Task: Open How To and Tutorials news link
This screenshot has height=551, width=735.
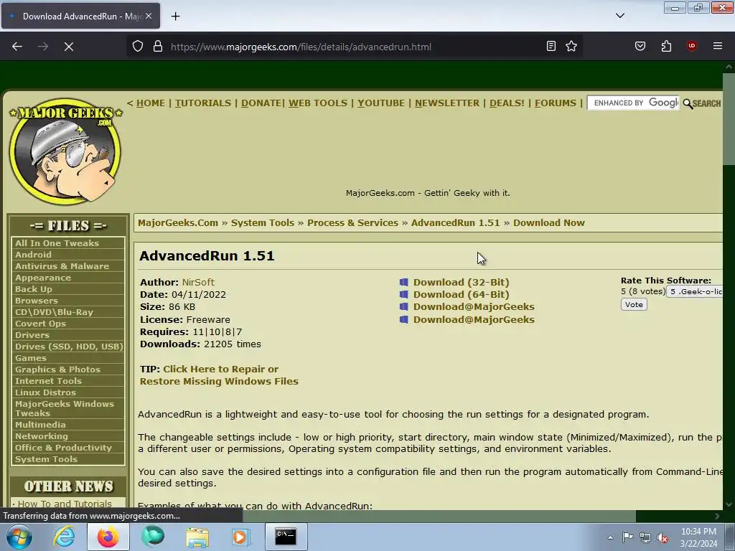Action: pyautogui.click(x=65, y=504)
